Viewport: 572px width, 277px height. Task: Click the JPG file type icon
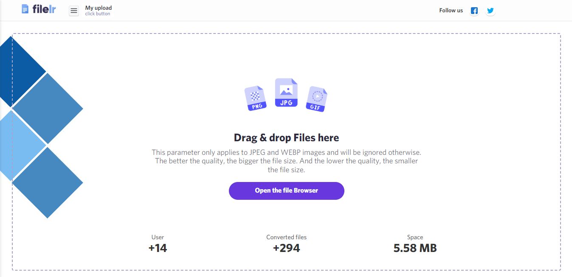point(286,92)
